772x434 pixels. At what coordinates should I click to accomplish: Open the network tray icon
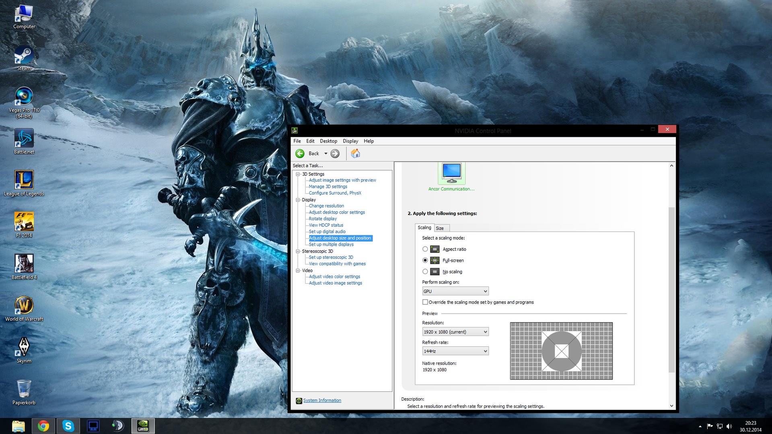point(720,426)
